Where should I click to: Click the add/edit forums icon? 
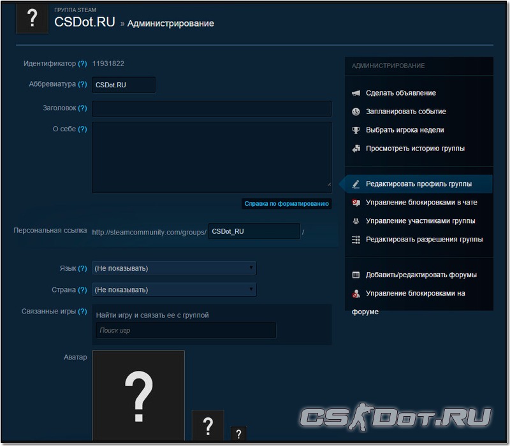356,275
